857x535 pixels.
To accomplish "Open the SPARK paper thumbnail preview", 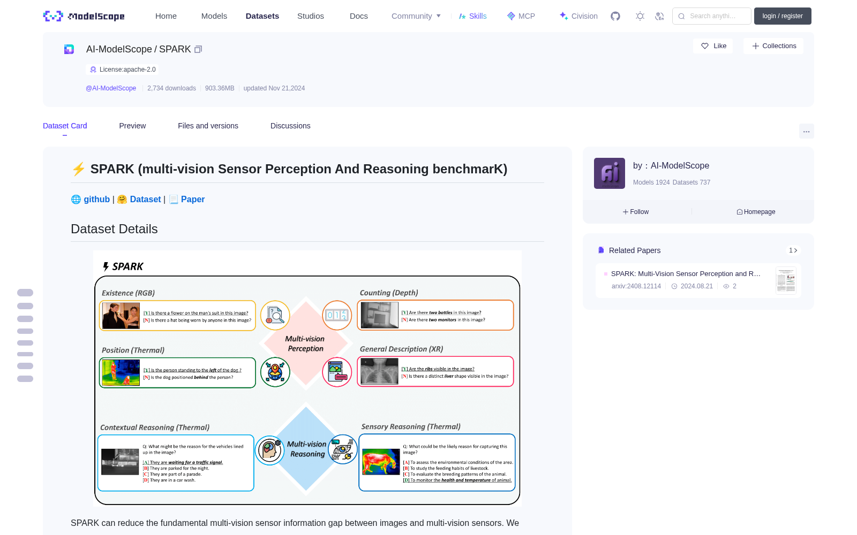I will pos(786,280).
